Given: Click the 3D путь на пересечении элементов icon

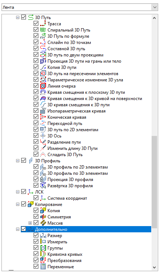Looking at the screenshot, I should [x=43, y=74].
